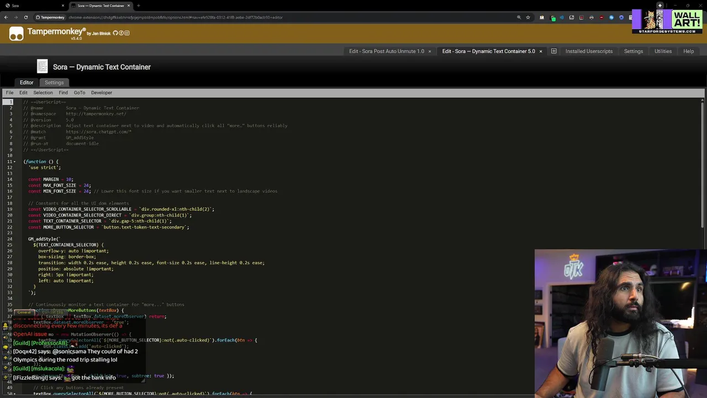
Task: Open the Instagram icon in Tampermonkey header
Action: [x=126, y=33]
